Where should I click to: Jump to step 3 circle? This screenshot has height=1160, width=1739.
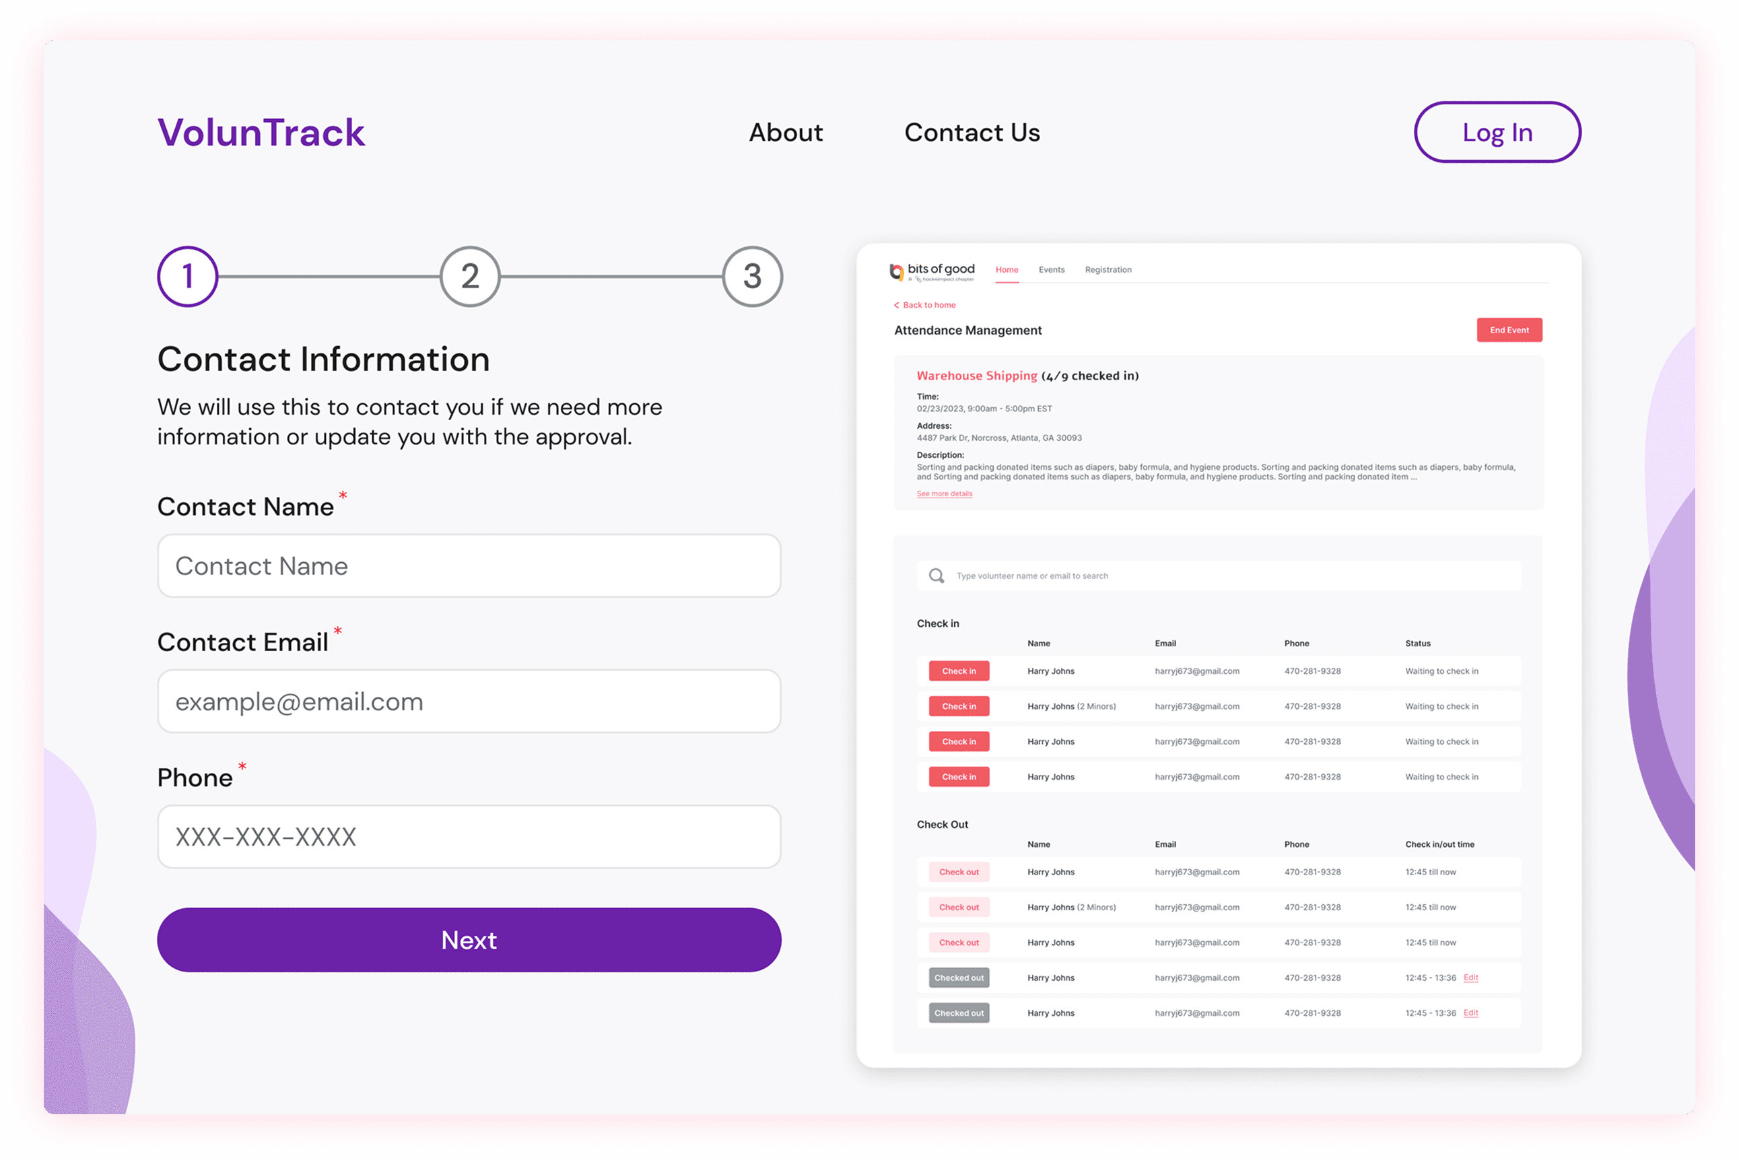752,277
